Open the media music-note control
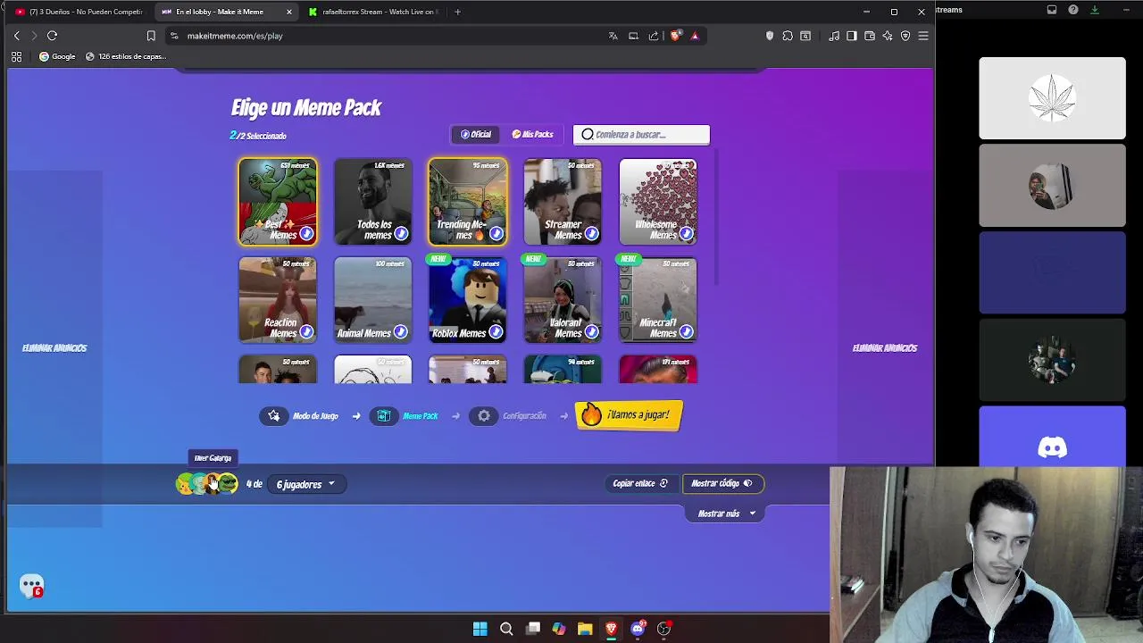 (x=834, y=36)
